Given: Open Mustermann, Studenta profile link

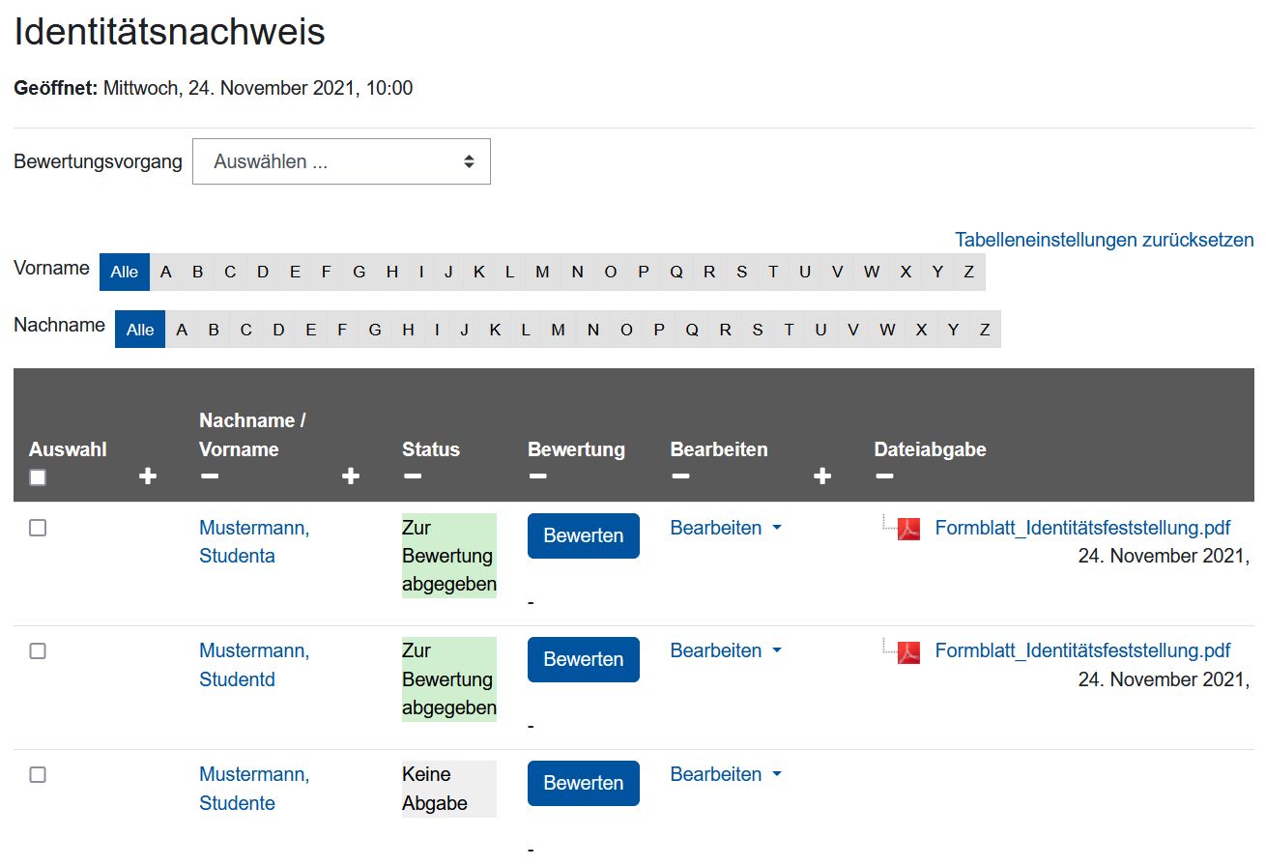Looking at the screenshot, I should [254, 541].
